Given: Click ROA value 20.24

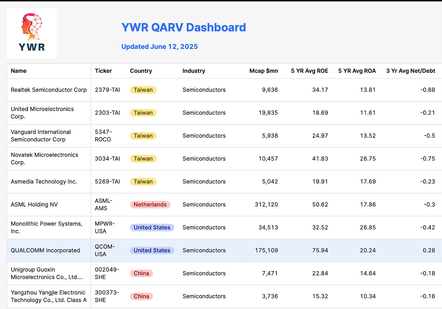Looking at the screenshot, I should [x=368, y=250].
